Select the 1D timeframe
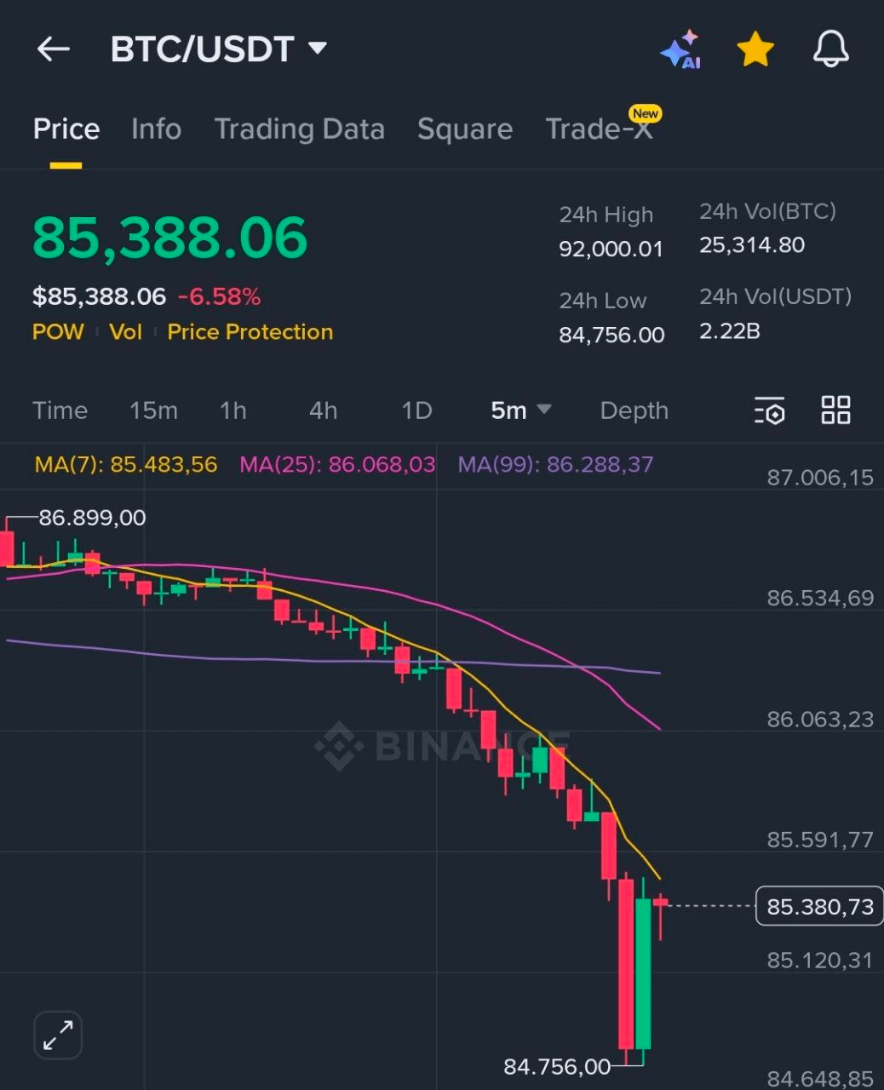This screenshot has width=884, height=1090. [416, 410]
